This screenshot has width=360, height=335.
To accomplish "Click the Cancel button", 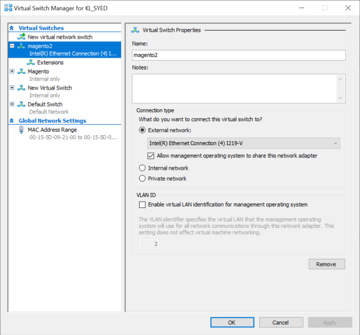I will 280,322.
